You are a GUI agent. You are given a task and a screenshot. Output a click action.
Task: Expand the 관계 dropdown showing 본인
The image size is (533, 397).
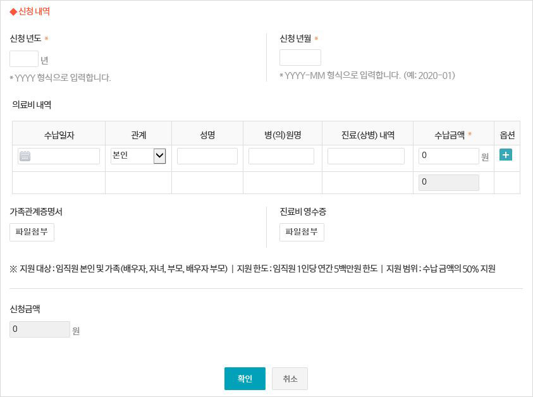[x=138, y=156]
